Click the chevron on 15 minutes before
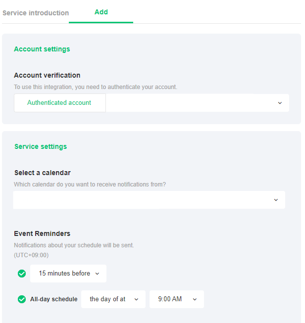The image size is (305, 323). [97, 274]
